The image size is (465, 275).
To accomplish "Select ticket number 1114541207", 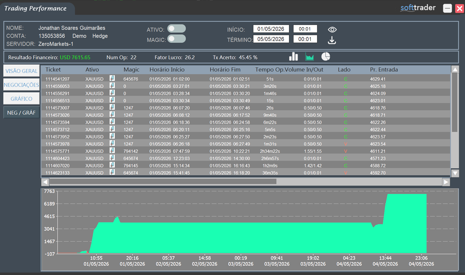I will [58, 79].
